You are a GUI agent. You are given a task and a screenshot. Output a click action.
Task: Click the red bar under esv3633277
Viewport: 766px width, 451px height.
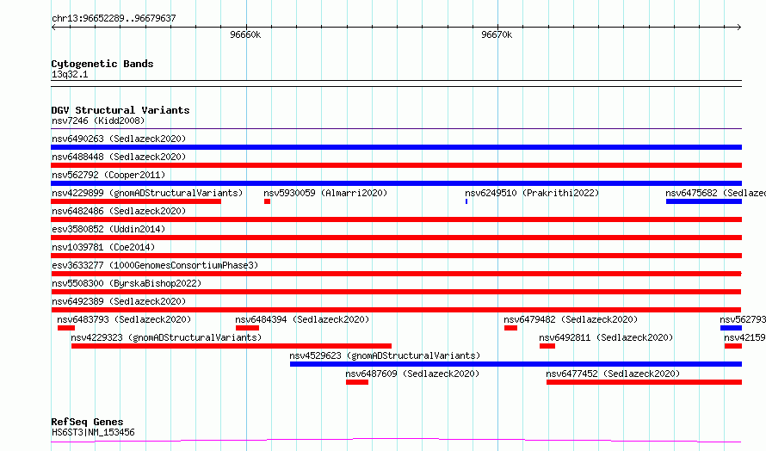tap(396, 274)
